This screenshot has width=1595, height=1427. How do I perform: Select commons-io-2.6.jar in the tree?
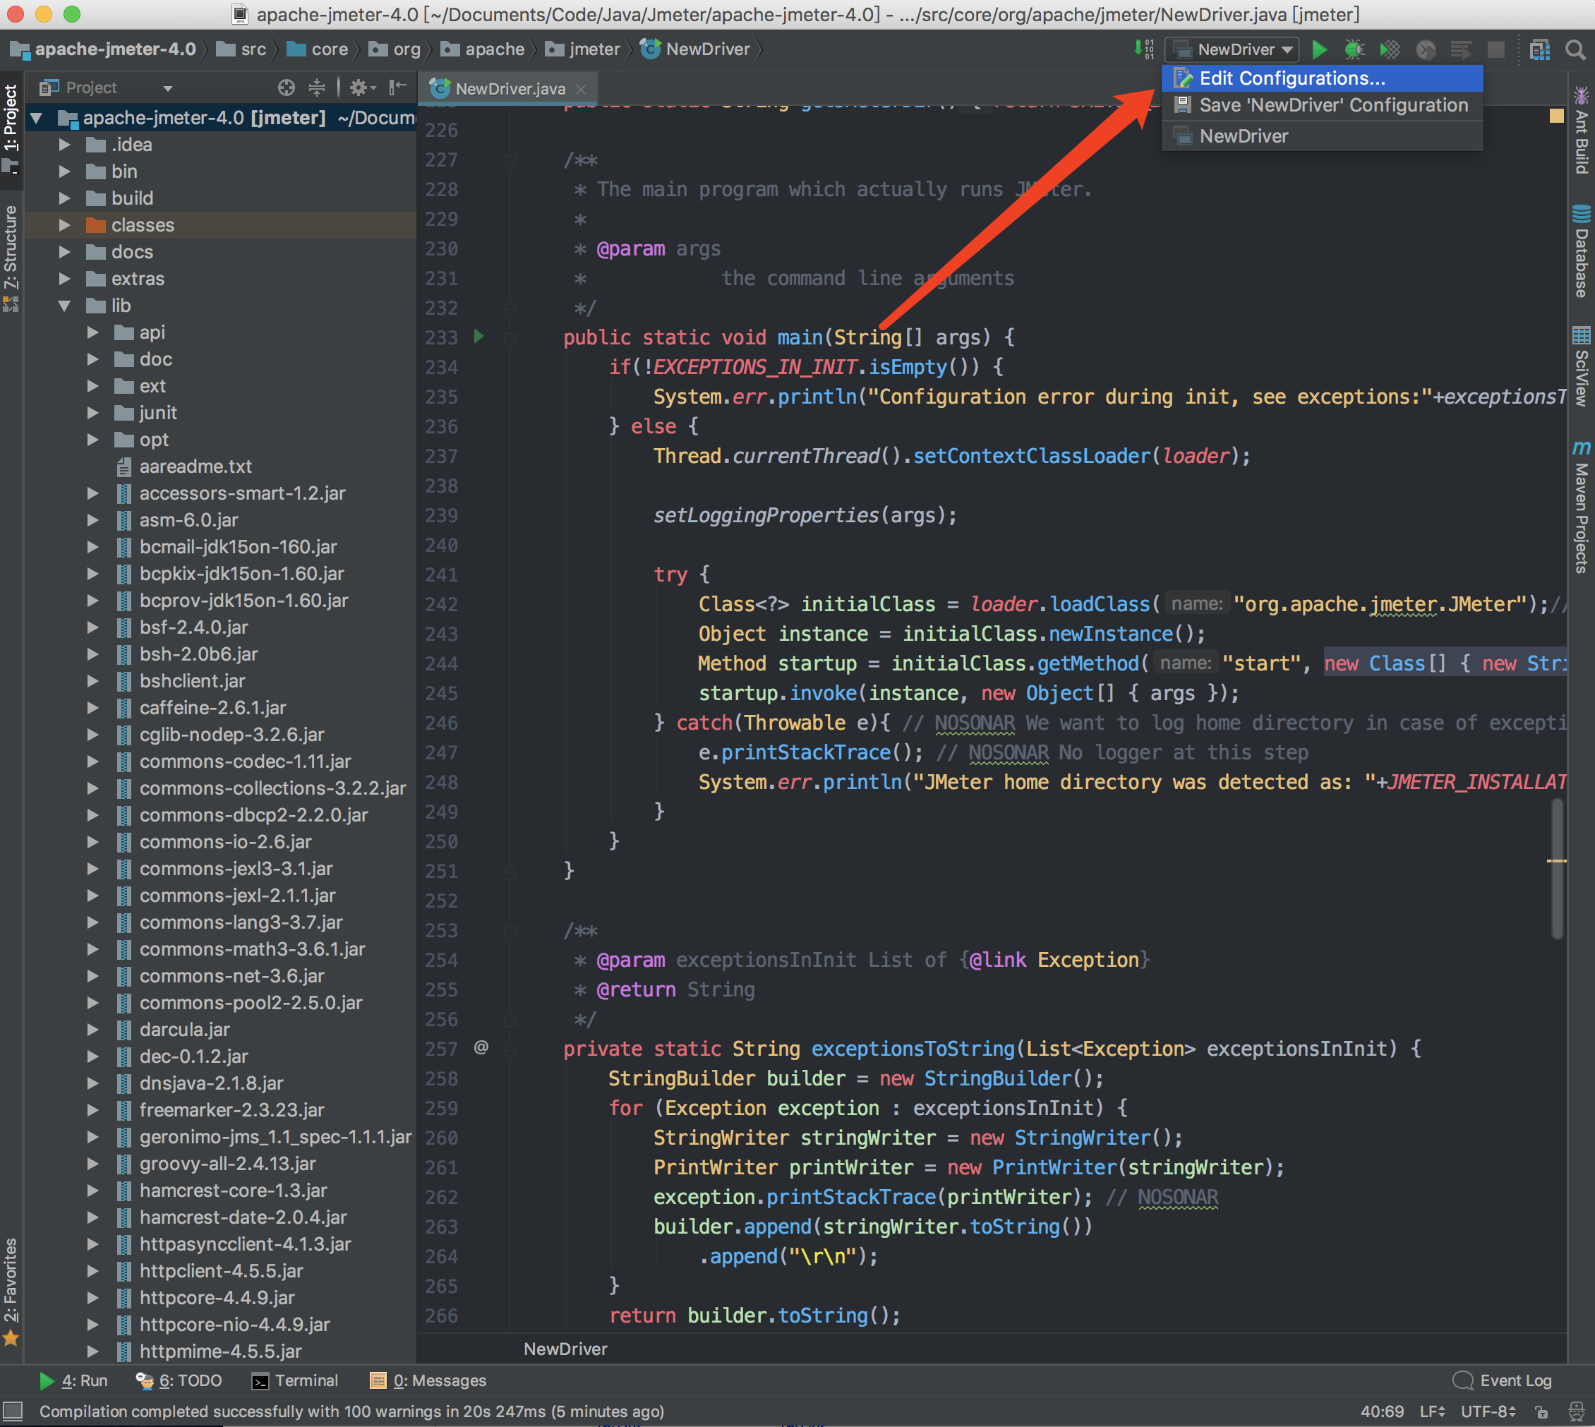225,842
